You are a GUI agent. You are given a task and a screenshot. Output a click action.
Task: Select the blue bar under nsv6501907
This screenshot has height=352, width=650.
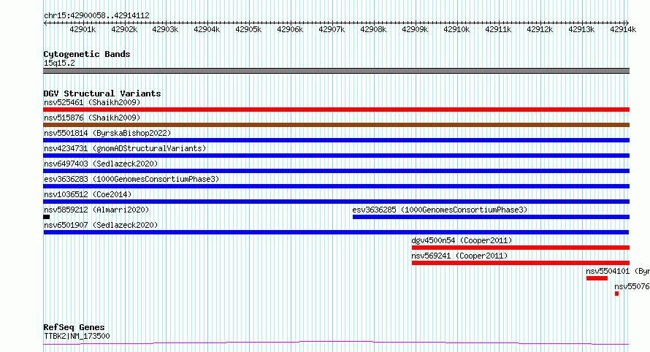point(336,232)
